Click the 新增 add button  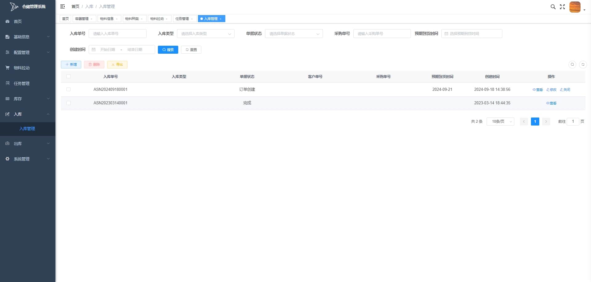coord(71,64)
